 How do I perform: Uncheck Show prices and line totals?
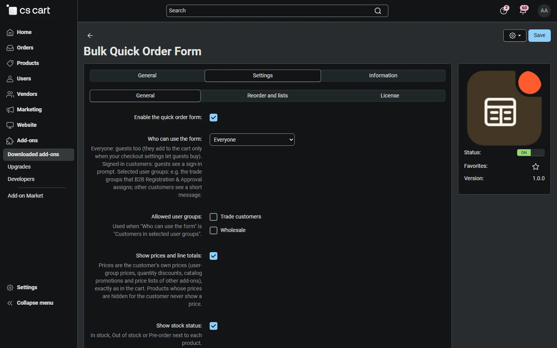(214, 256)
